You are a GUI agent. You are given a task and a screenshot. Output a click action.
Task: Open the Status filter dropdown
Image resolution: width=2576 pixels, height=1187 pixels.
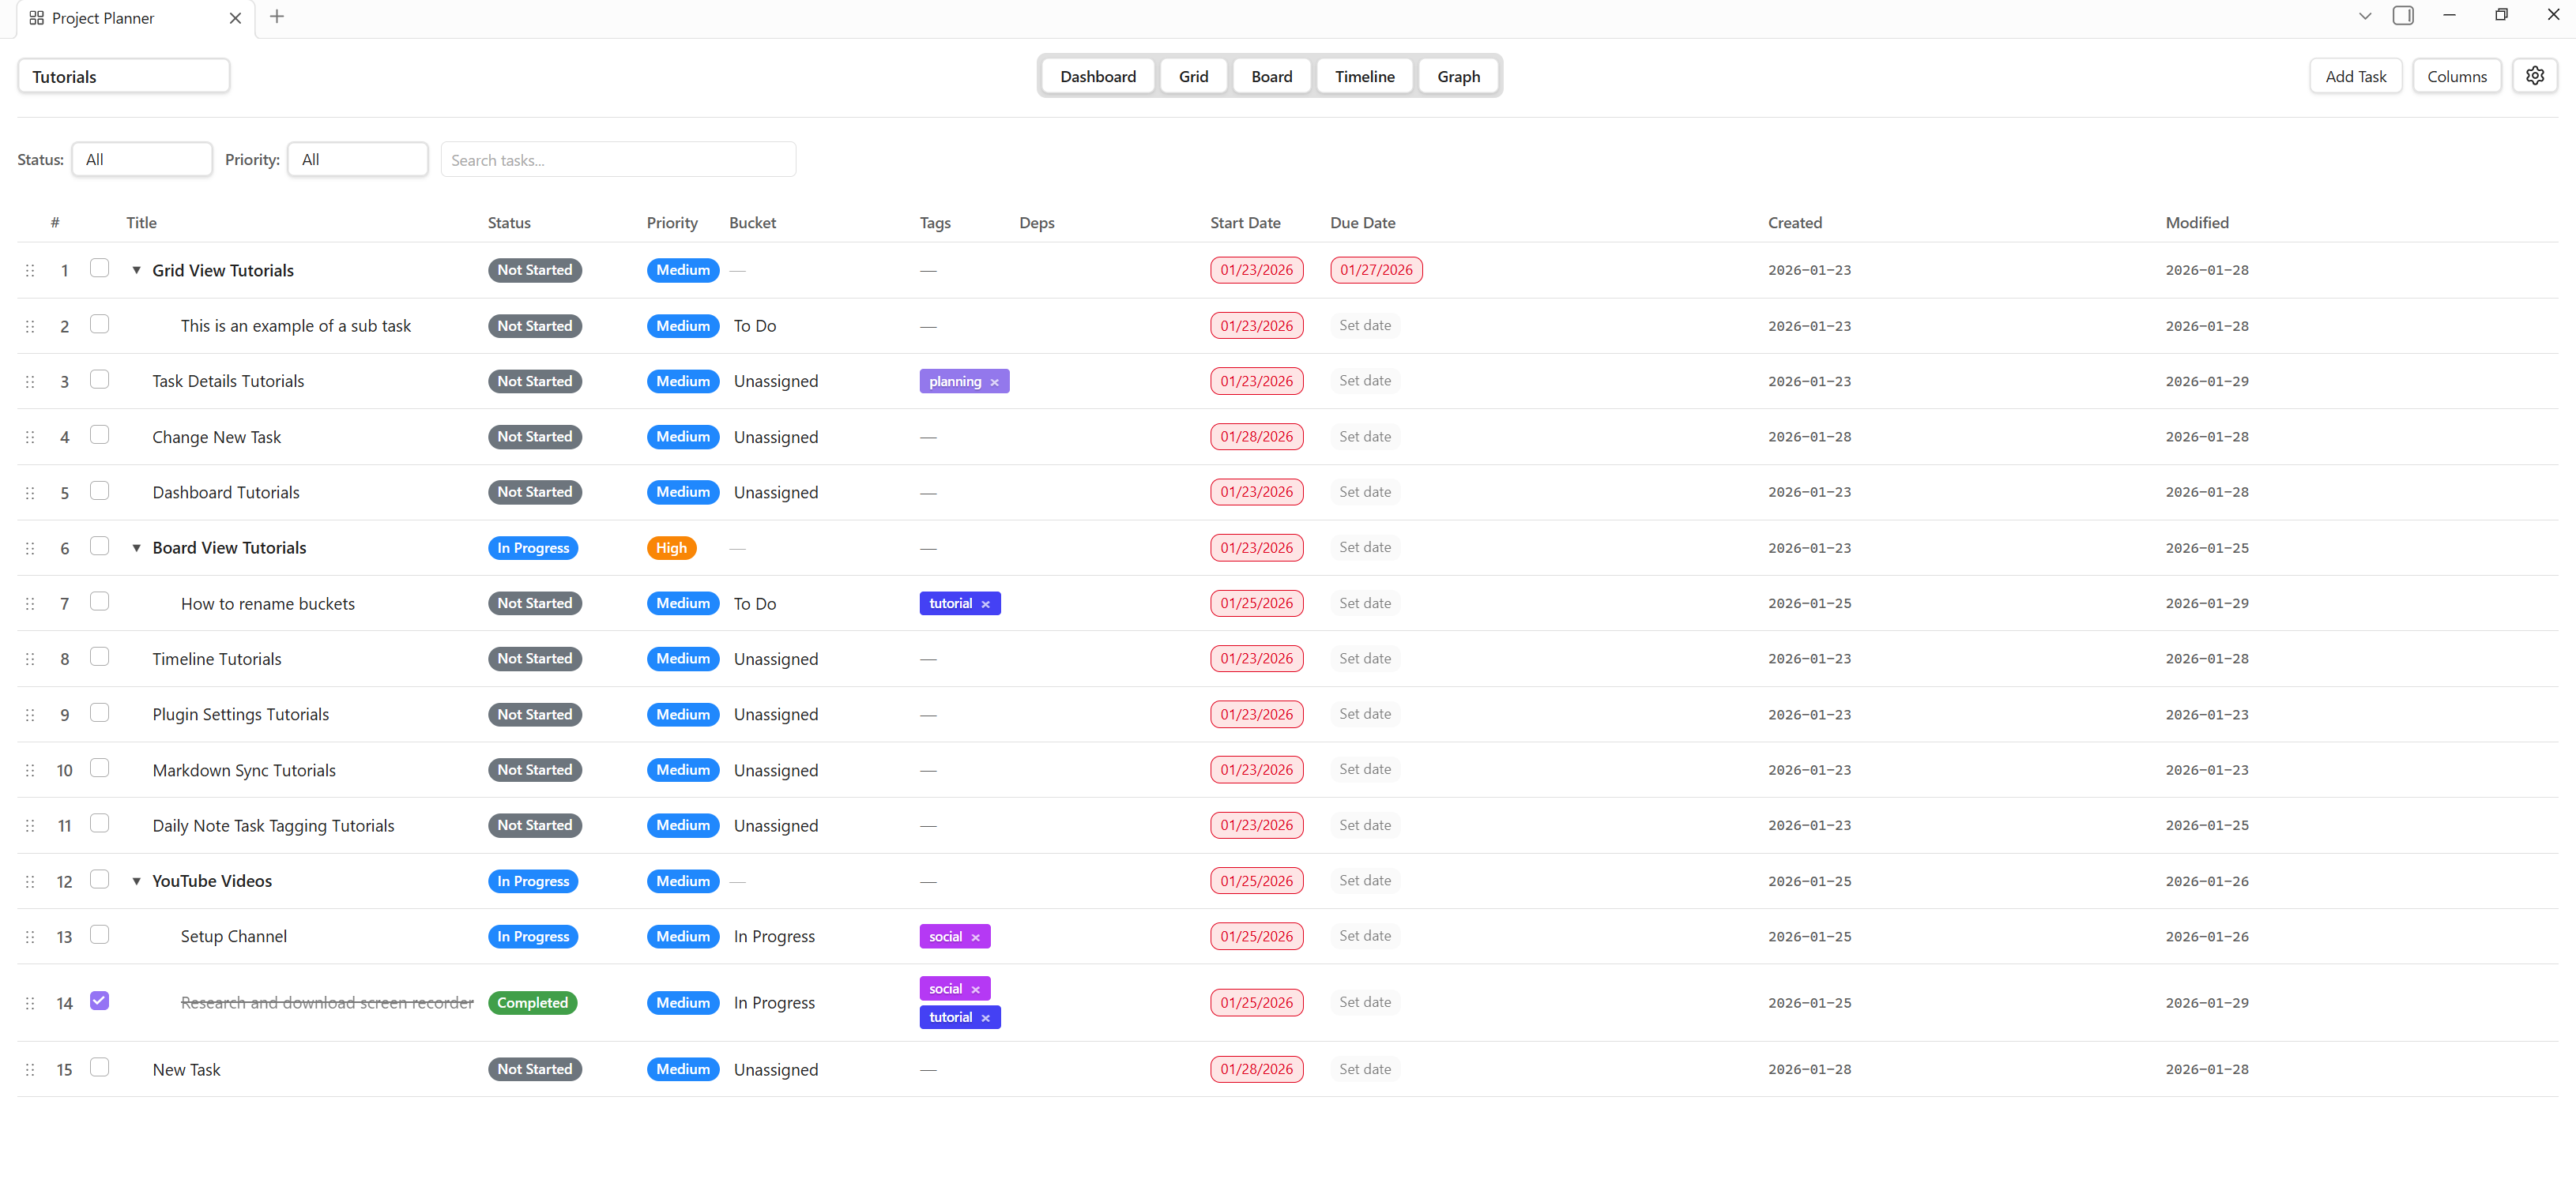click(x=142, y=160)
